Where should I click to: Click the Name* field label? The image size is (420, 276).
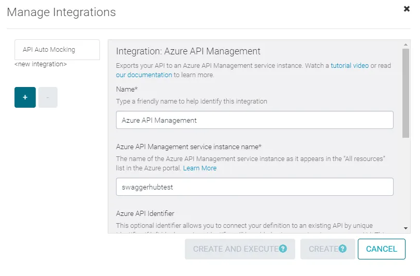pos(127,89)
